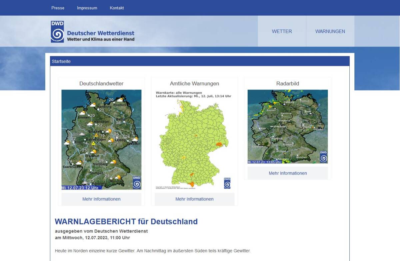400x261 pixels.
Task: Click Mehr Informationen under Radarbild
Action: 288,173
